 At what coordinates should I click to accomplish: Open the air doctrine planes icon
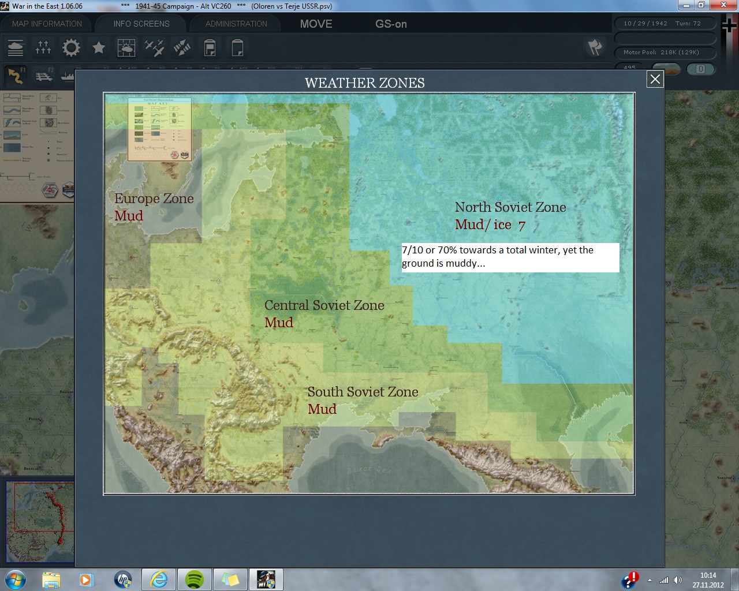point(154,47)
